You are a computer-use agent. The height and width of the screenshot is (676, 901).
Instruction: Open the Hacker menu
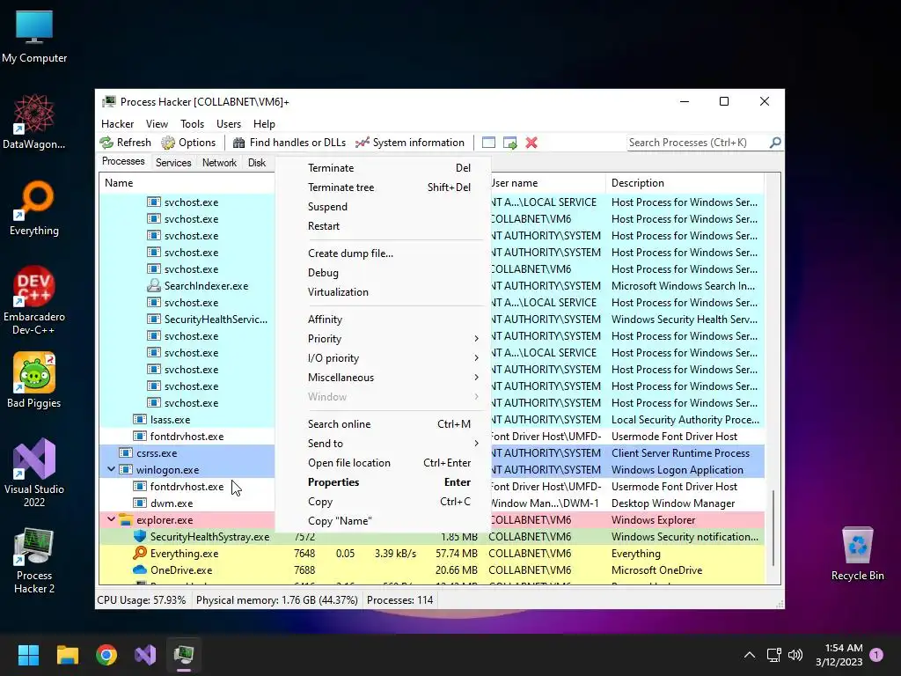coord(117,123)
